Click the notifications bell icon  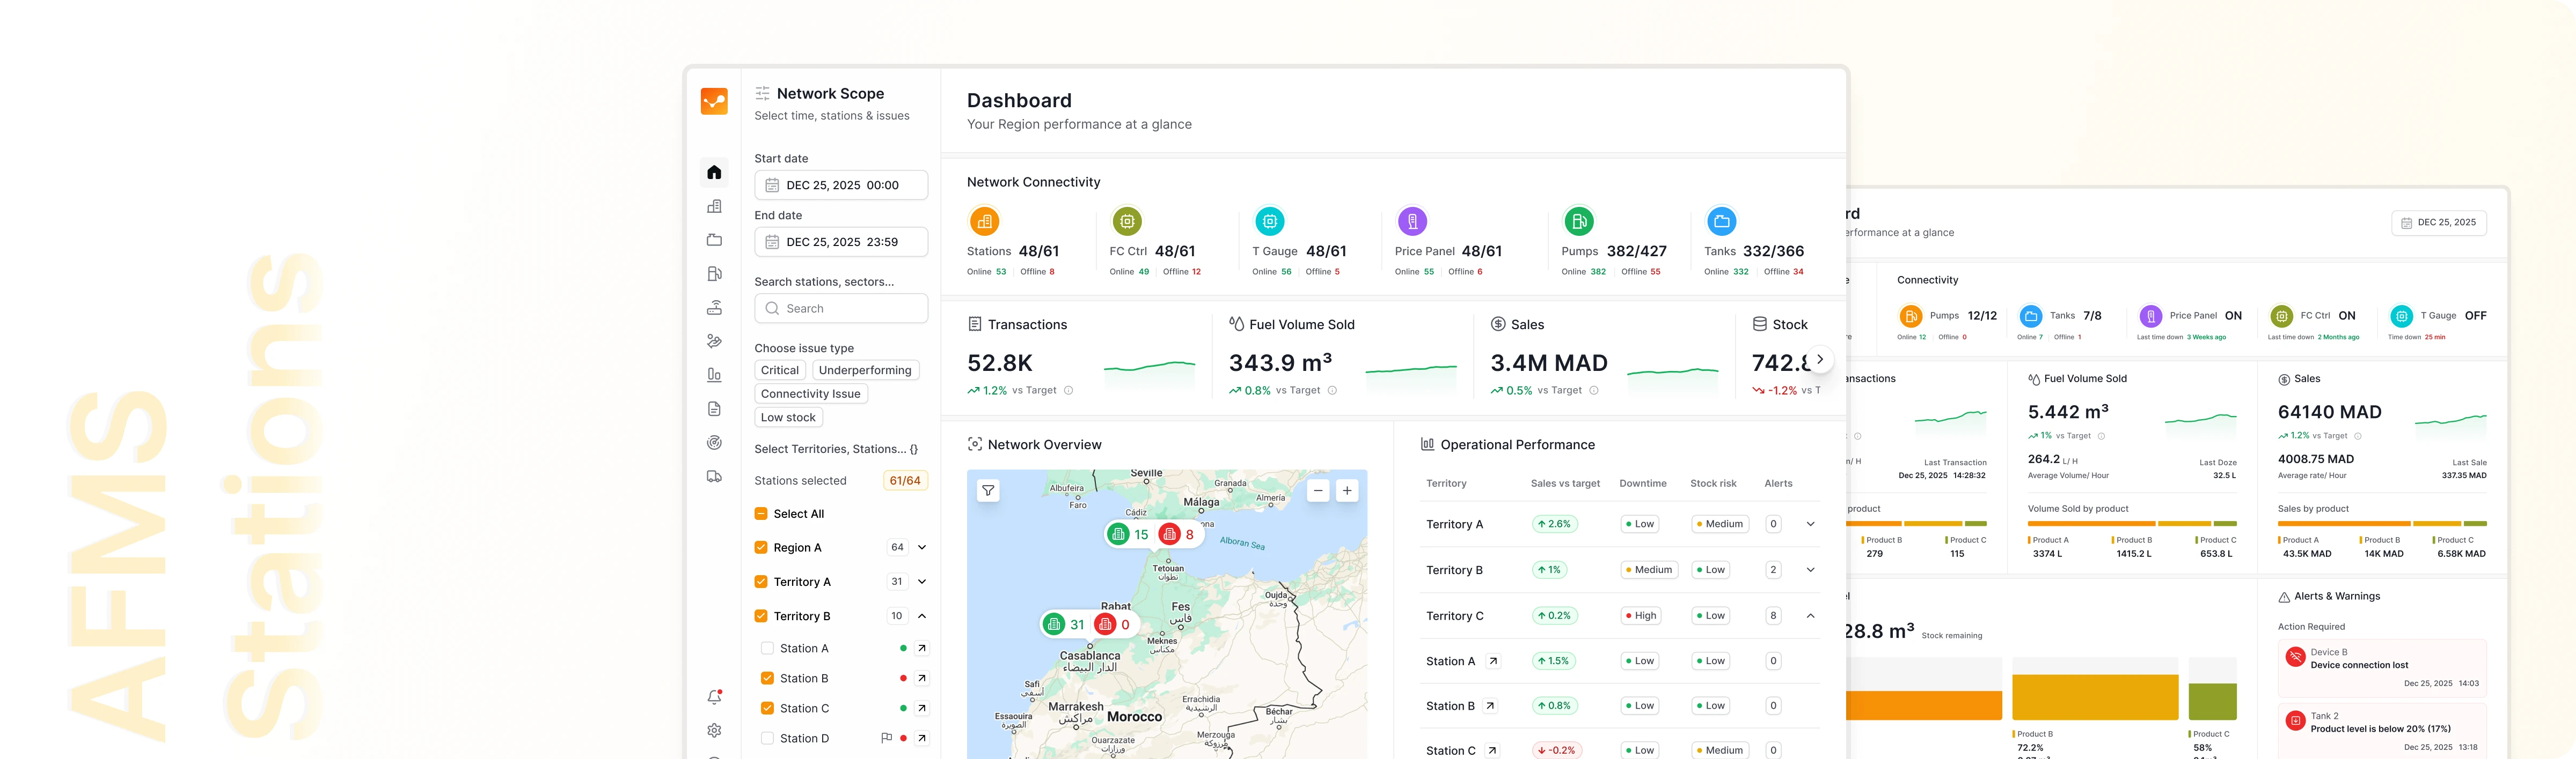(714, 697)
